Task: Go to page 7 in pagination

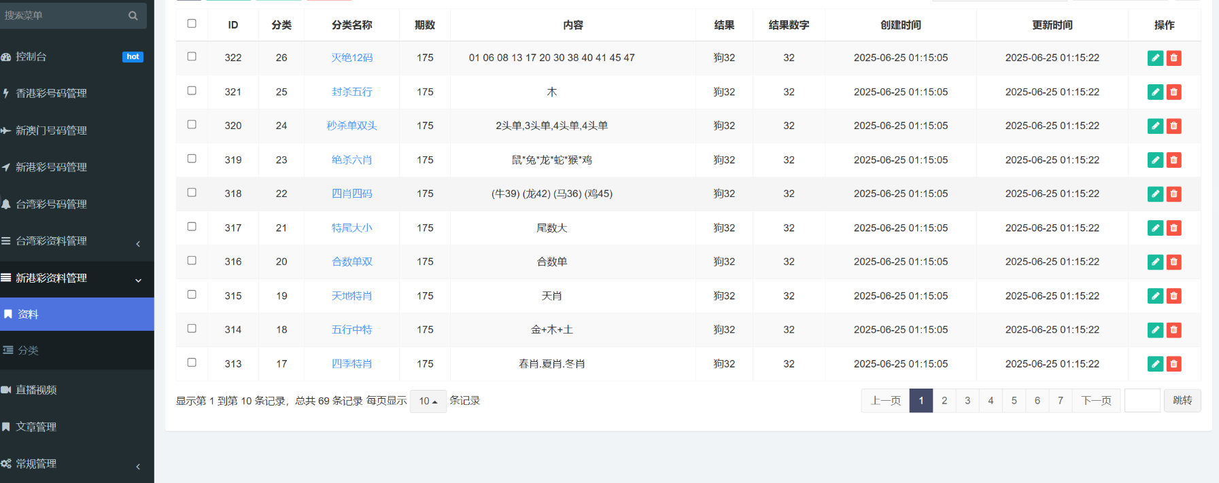Action: click(1061, 401)
